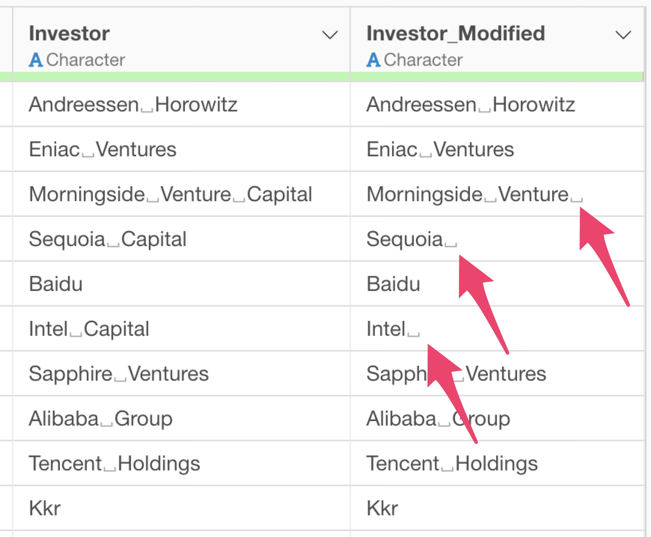Screen dimensions: 651x537
Task: Select the Andreessen Horowitz cell in Investor column
Action: pos(133,104)
